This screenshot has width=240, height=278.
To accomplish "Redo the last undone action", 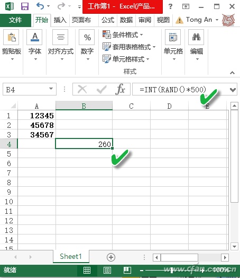I will (61, 6).
